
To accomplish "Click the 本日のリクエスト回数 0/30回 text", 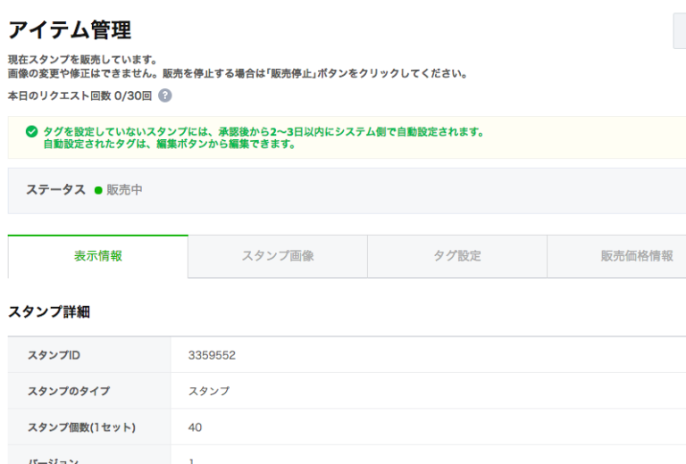I will [x=79, y=95].
